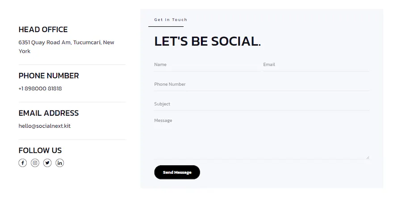The image size is (402, 197).
Task: Click inside the Message text area
Action: click(262, 138)
